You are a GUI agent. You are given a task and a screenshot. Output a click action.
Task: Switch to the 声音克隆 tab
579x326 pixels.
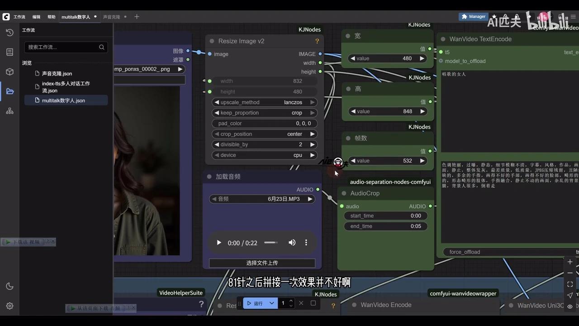pyautogui.click(x=111, y=17)
